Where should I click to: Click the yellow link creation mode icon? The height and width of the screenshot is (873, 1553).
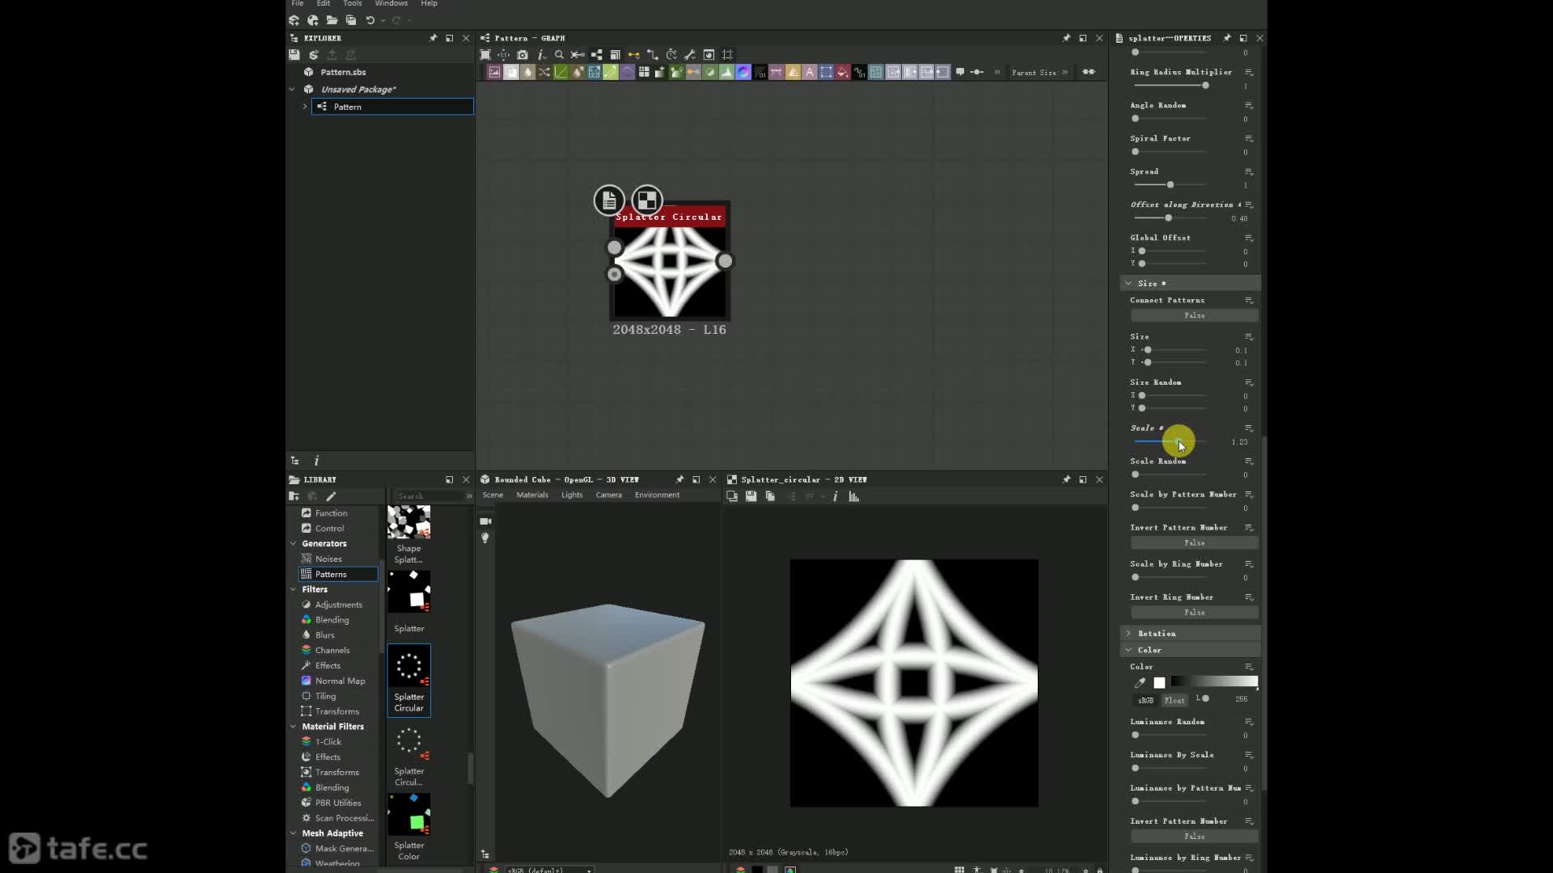pyautogui.click(x=633, y=55)
